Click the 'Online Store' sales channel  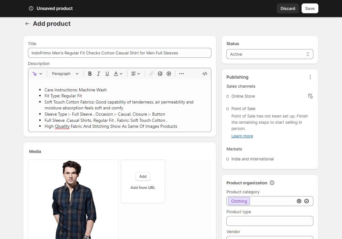point(243,96)
